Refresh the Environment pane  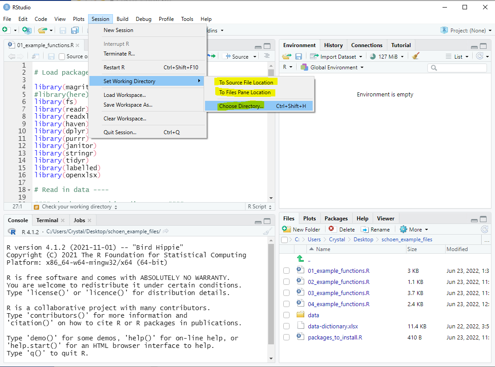[x=479, y=56]
